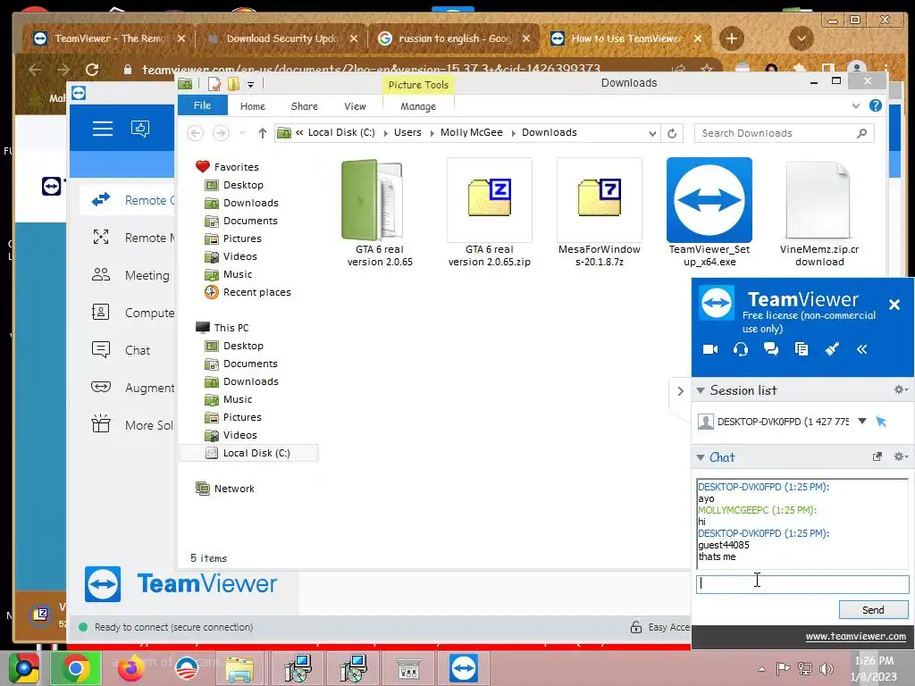Open Videos under Favorites
This screenshot has width=915, height=686.
point(239,256)
